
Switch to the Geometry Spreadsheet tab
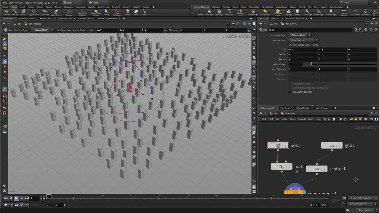[x=107, y=18]
